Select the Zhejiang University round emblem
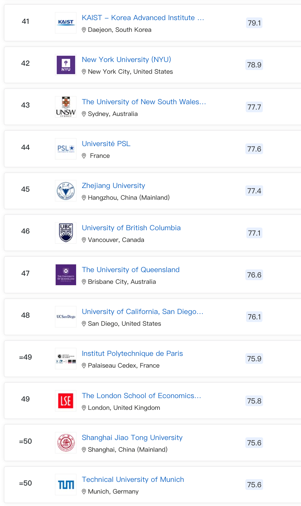301x506 pixels. [x=66, y=191]
